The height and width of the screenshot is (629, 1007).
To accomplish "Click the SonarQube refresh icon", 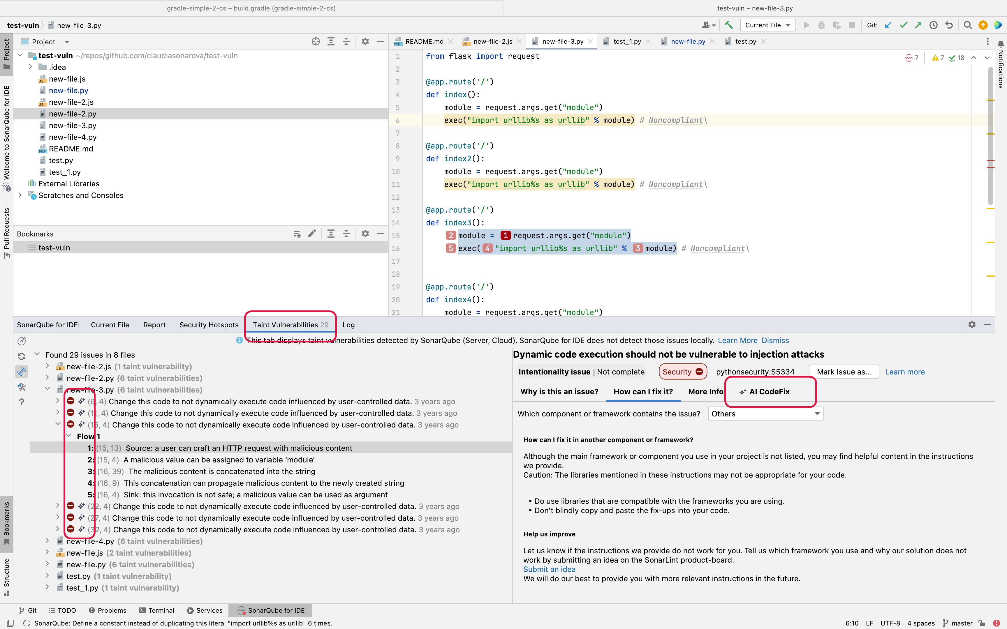I will click(22, 356).
